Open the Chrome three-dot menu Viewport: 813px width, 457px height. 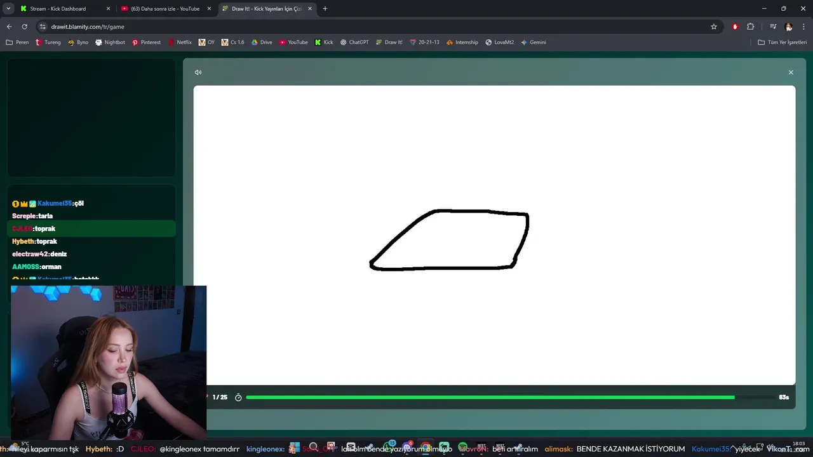(804, 27)
